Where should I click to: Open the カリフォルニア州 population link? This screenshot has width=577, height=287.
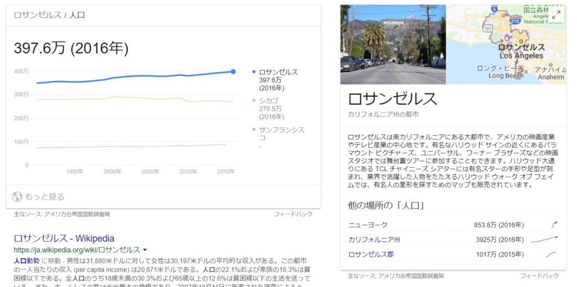[x=374, y=240]
